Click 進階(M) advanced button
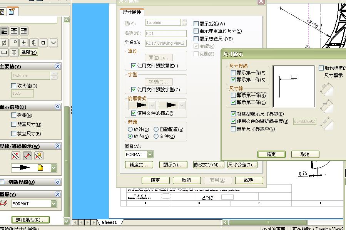This screenshot has height=230, width=346. [x=29, y=52]
